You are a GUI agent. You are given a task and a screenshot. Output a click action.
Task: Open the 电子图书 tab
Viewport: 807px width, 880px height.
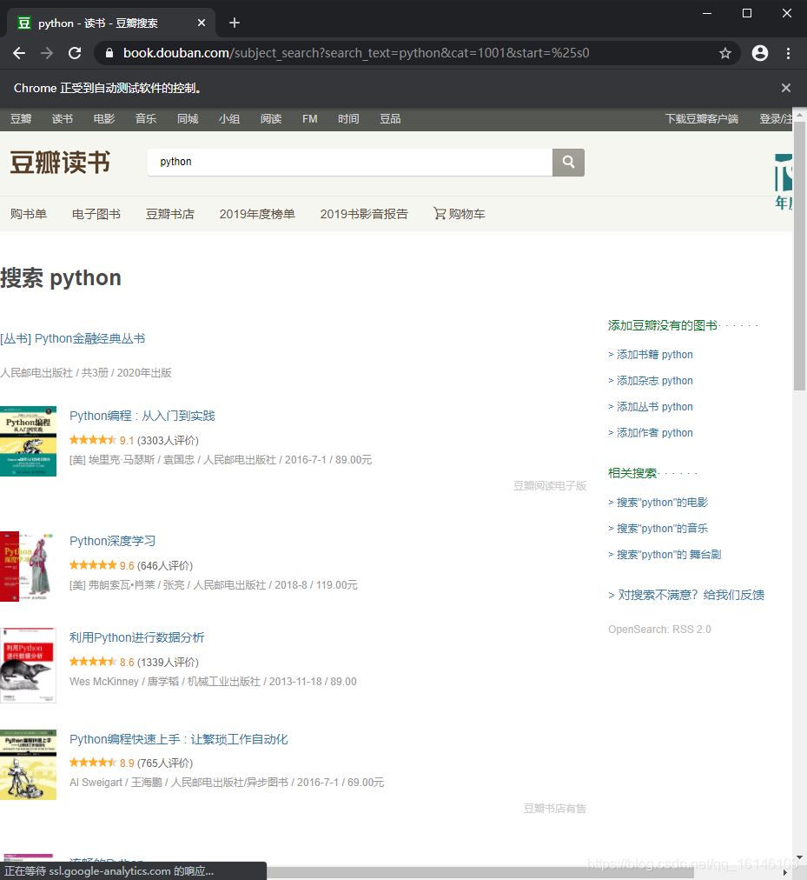tap(96, 214)
